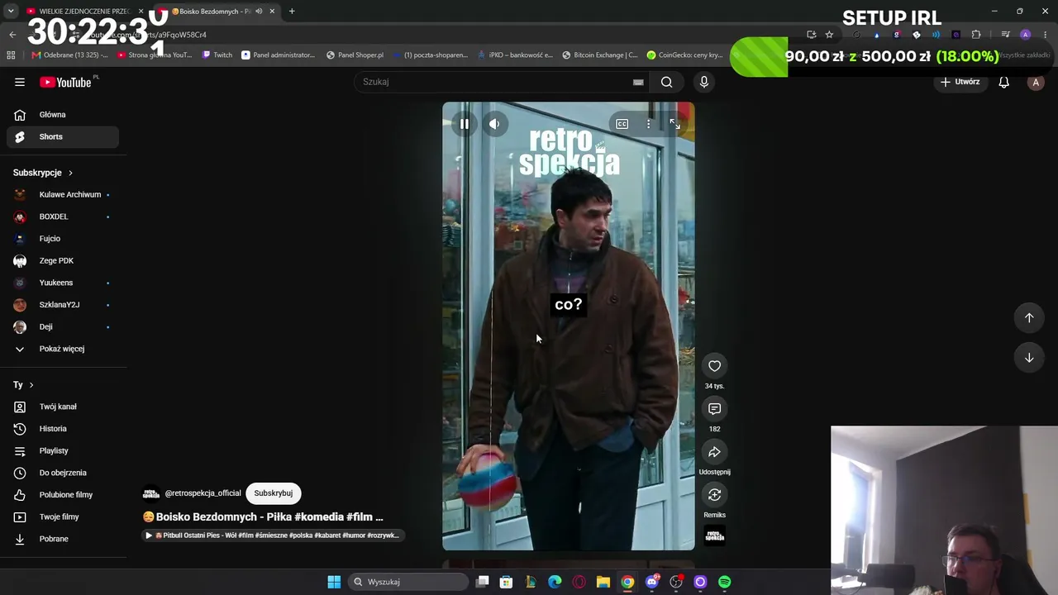Viewport: 1058px width, 595px height.
Task: Open Do obejrzenia watch later
Action: point(63,473)
